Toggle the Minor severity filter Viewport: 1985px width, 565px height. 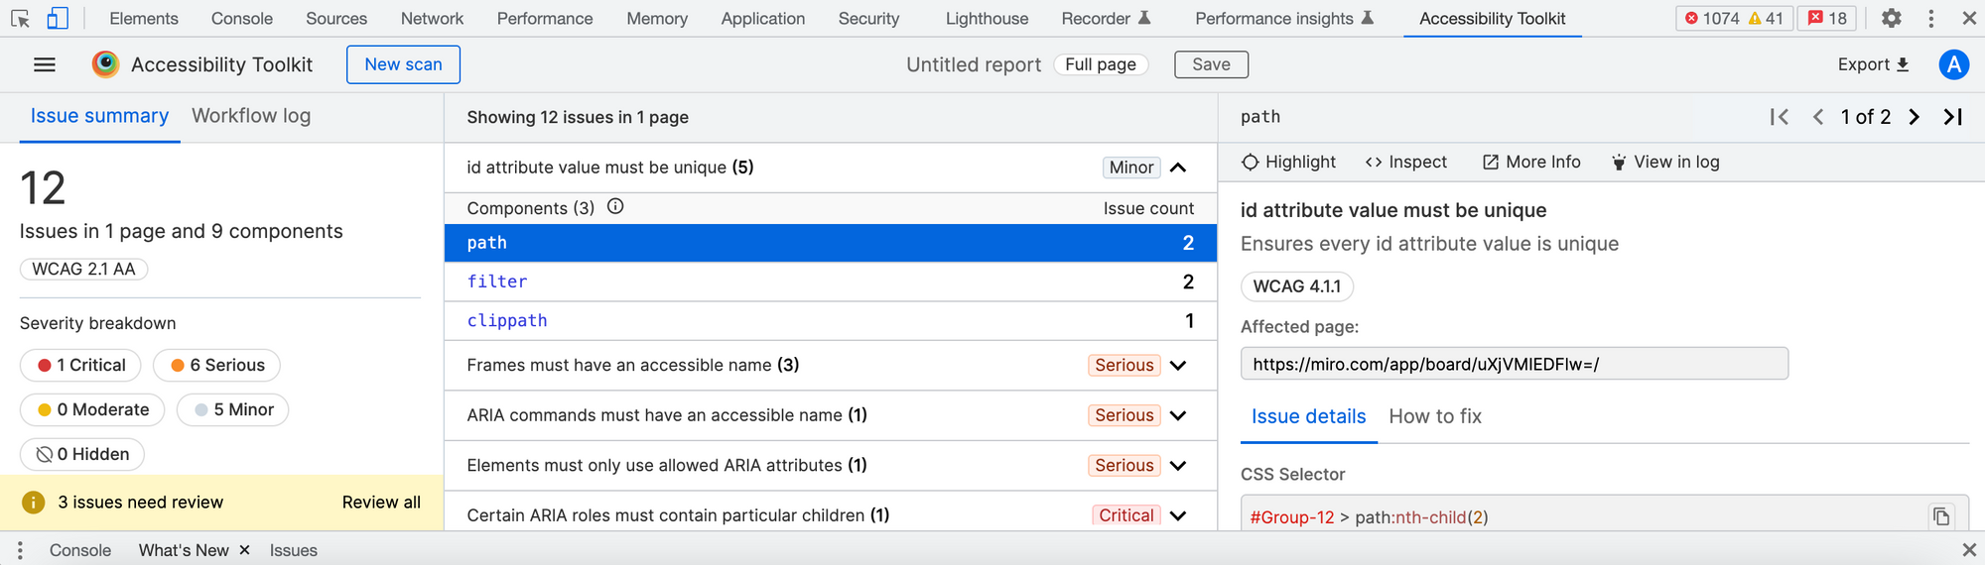tap(233, 409)
